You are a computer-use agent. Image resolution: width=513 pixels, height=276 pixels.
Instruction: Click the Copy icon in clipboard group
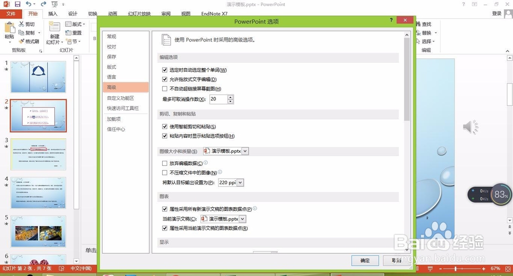point(21,33)
